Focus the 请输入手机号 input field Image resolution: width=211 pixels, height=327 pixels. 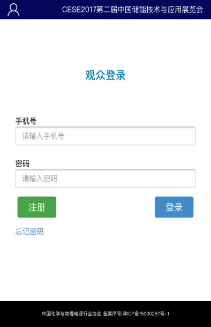(105, 136)
